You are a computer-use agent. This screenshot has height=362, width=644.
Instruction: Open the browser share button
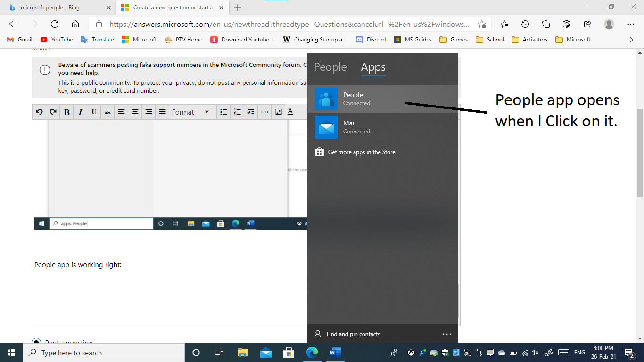tap(587, 24)
